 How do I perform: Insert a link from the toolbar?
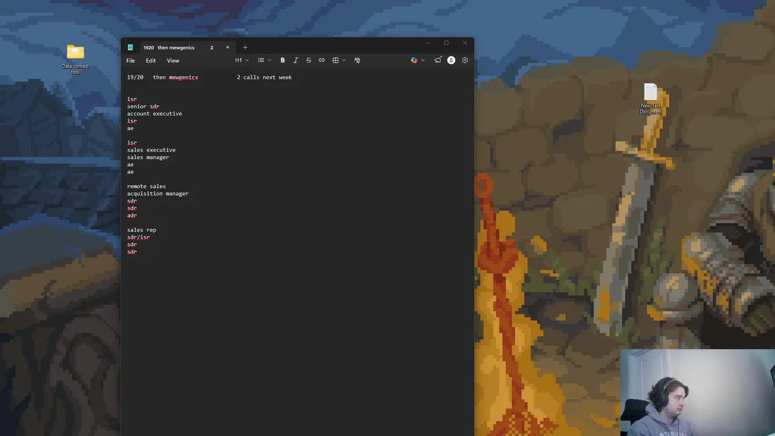[322, 61]
